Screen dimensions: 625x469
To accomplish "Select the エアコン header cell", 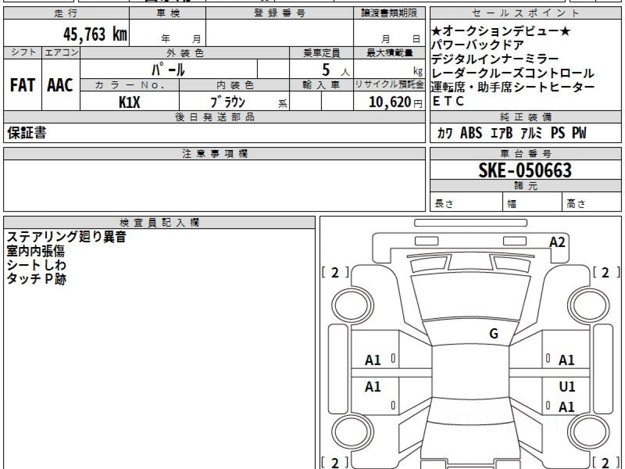I will (x=61, y=53).
